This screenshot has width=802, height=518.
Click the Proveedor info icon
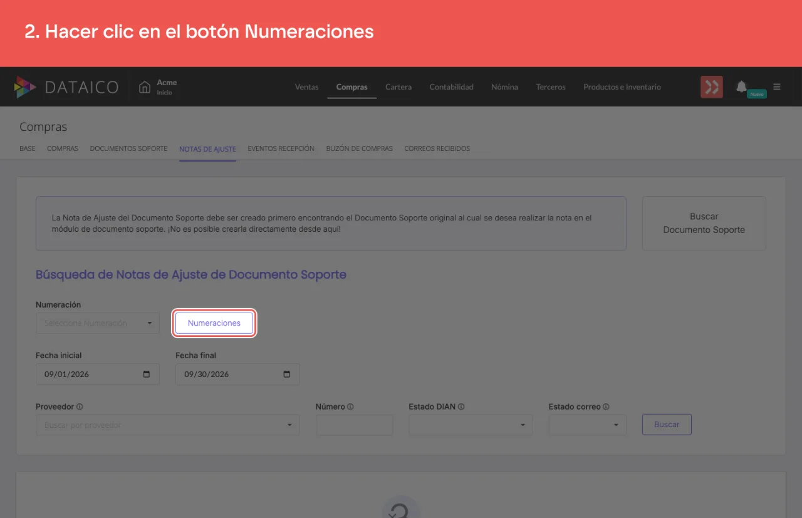click(80, 407)
